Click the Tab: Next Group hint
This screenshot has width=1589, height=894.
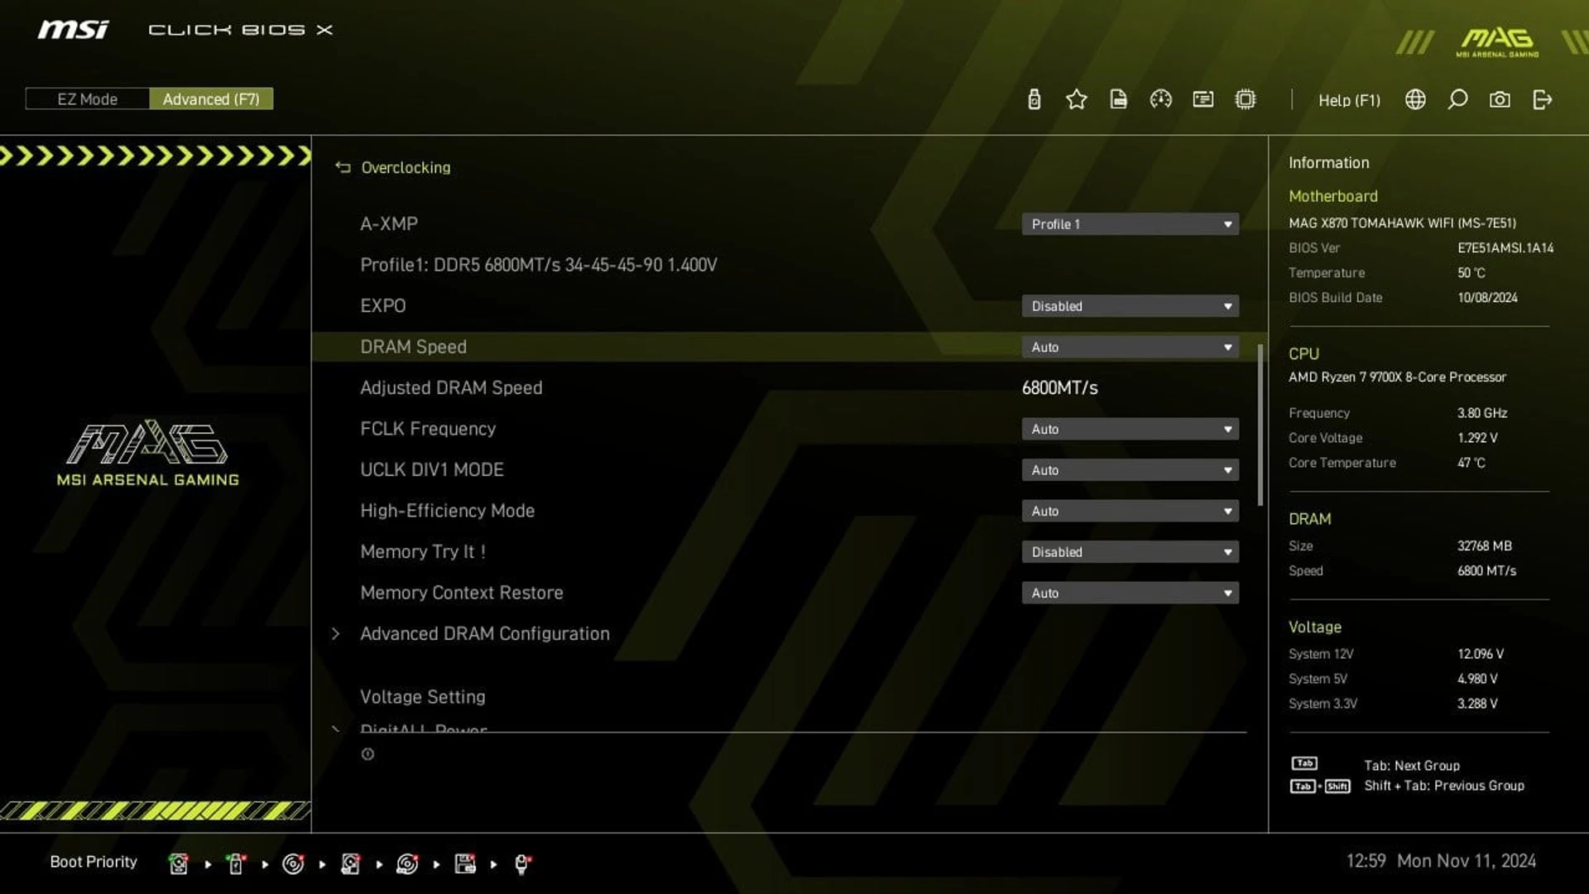pos(1412,766)
